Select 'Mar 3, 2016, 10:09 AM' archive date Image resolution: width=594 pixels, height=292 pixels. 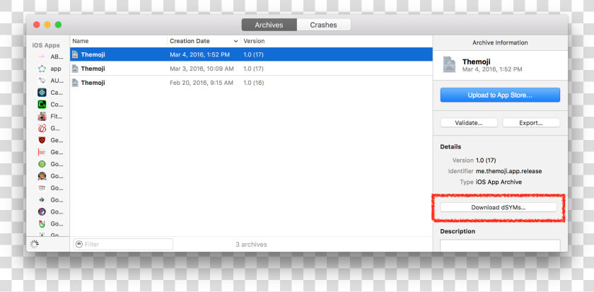[202, 69]
